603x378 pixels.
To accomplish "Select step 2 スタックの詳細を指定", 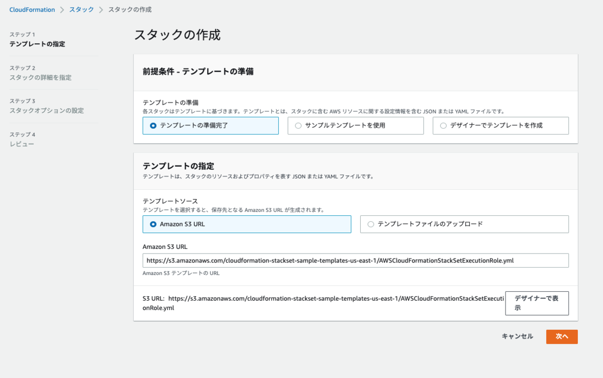I will (41, 78).
